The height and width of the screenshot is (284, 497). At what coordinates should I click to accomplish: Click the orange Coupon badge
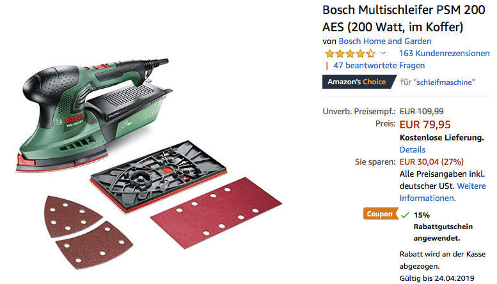click(x=379, y=214)
